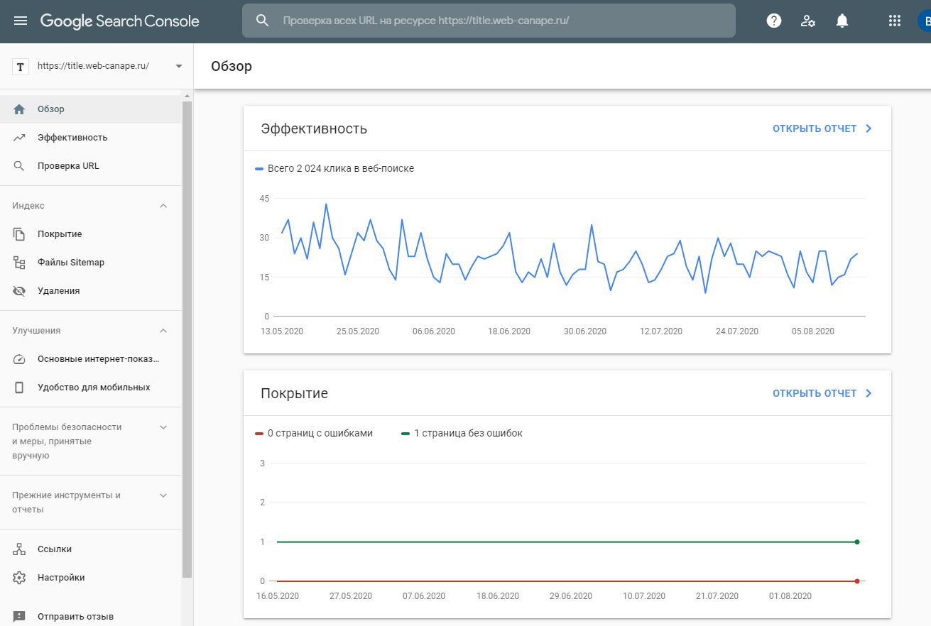Image resolution: width=931 pixels, height=626 pixels.
Task: Open the Google apps grid
Action: pos(895,21)
